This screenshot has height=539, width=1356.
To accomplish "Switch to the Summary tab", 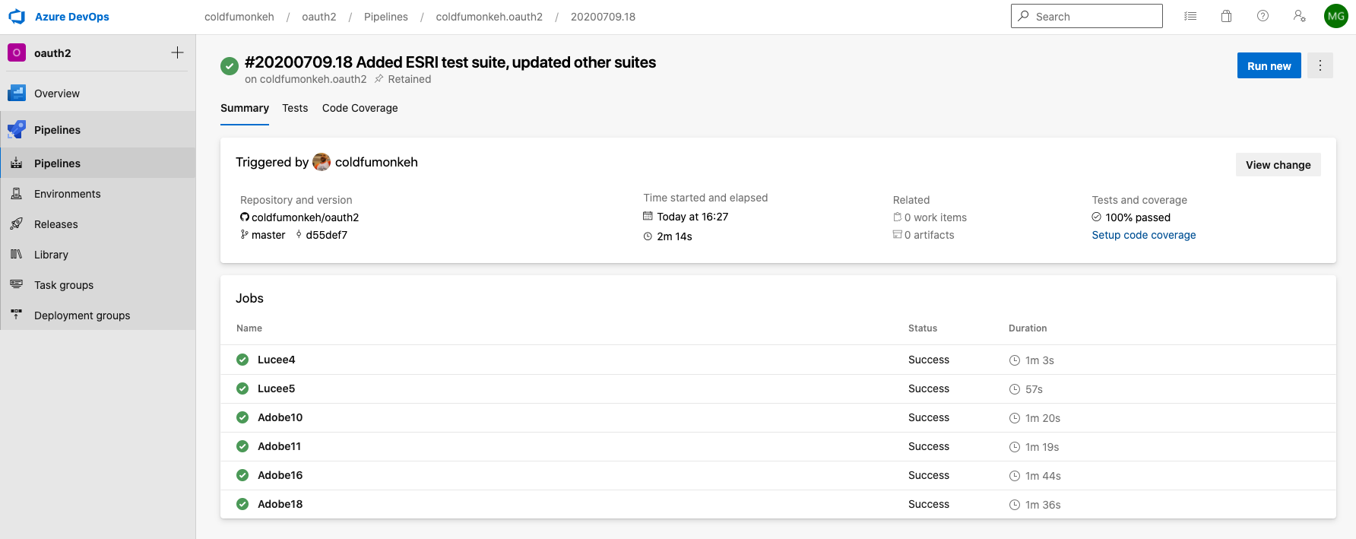I will (x=245, y=108).
